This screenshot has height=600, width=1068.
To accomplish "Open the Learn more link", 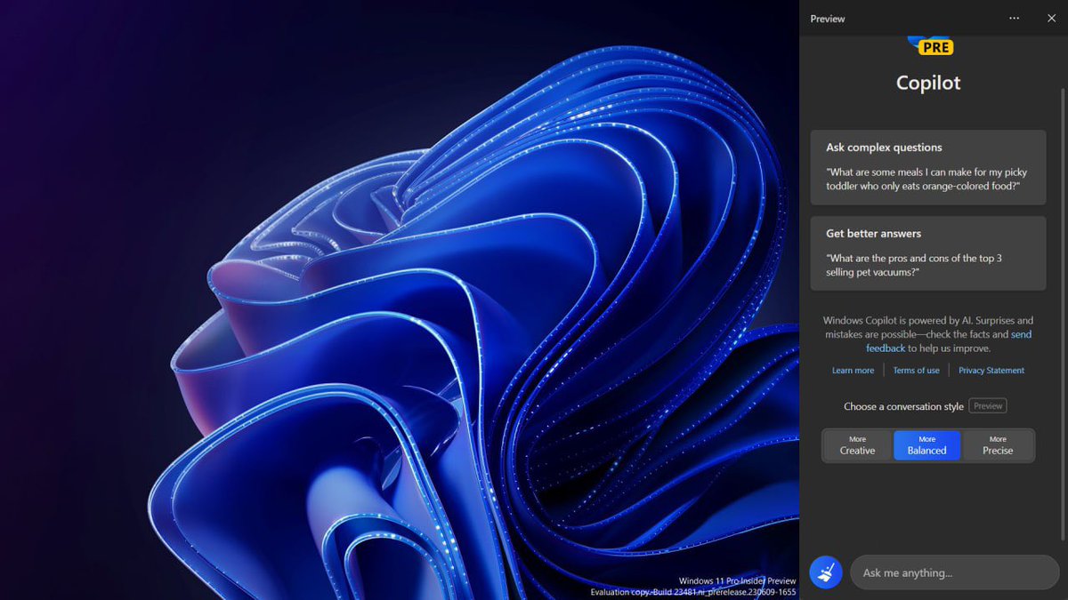I will [x=853, y=371].
